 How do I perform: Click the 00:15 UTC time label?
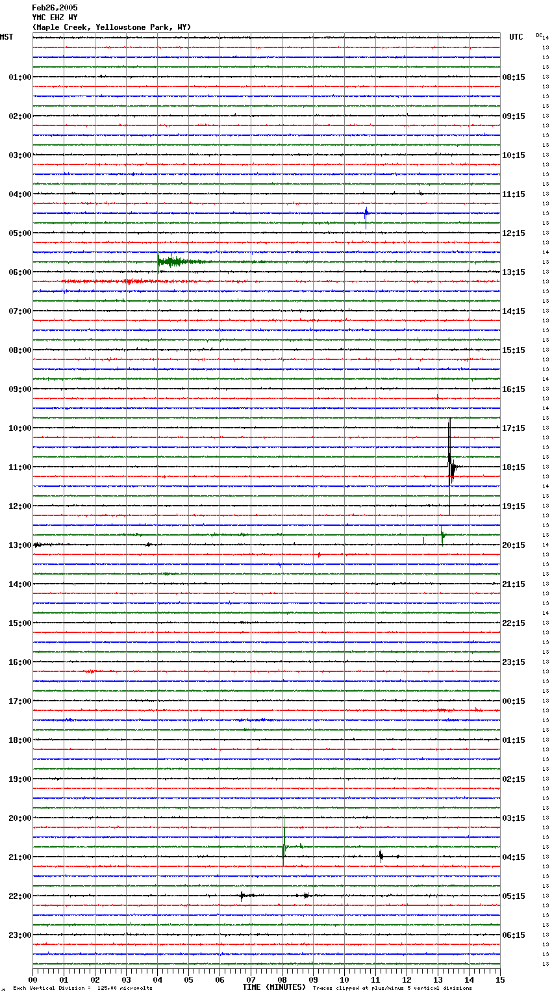[x=514, y=701]
